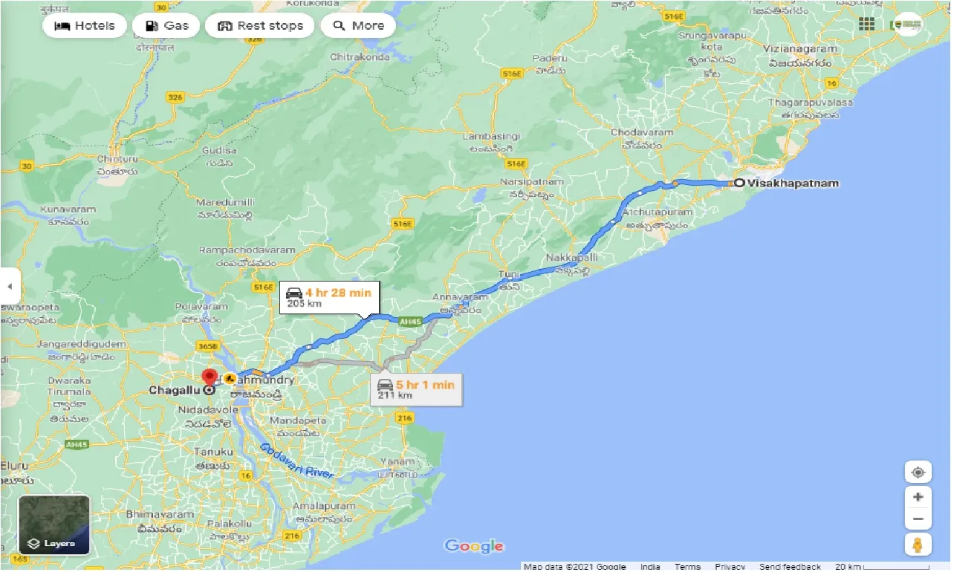Click the Visakhapatnam origin marker

click(739, 183)
